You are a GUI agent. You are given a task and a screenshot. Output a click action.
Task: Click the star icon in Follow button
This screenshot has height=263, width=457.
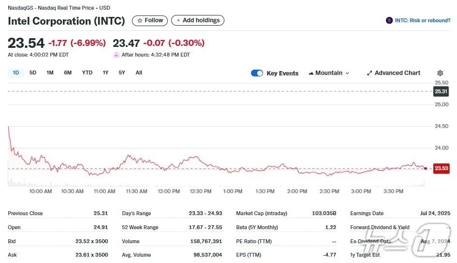pos(140,20)
